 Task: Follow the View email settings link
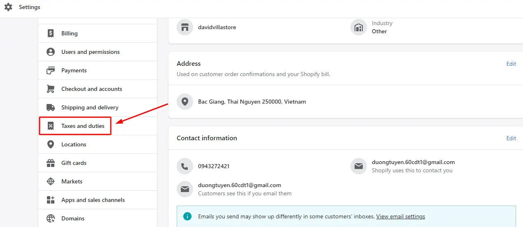click(x=400, y=216)
